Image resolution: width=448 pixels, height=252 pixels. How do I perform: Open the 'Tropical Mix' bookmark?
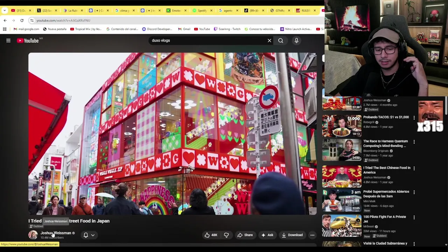click(x=86, y=29)
